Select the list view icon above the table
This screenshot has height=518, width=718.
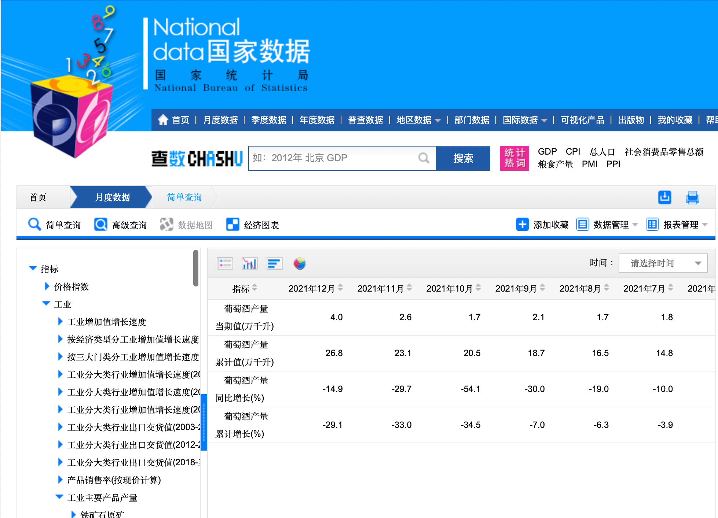click(x=224, y=263)
